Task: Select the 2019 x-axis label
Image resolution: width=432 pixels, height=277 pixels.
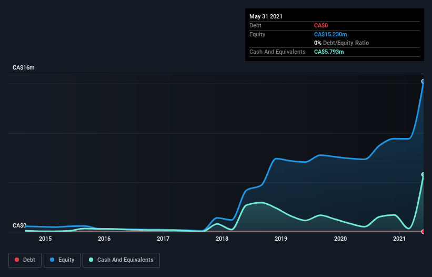Action: (281, 239)
